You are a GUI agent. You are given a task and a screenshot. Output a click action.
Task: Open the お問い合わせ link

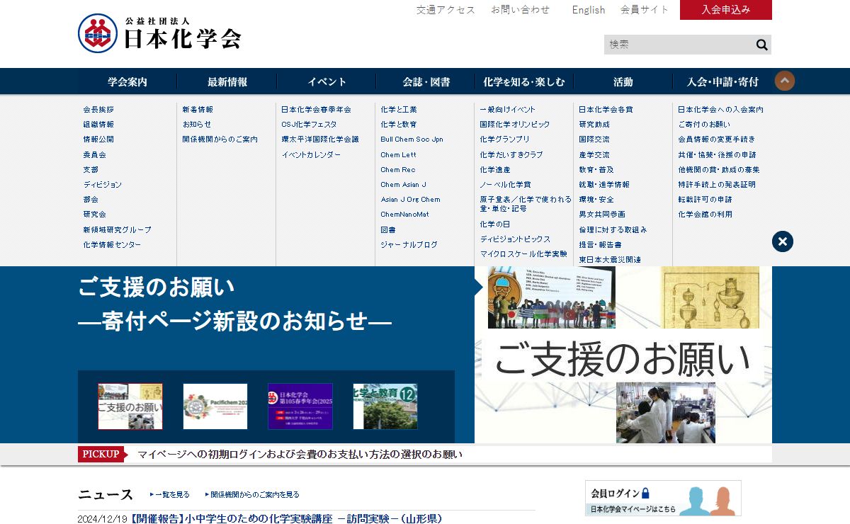click(x=520, y=10)
